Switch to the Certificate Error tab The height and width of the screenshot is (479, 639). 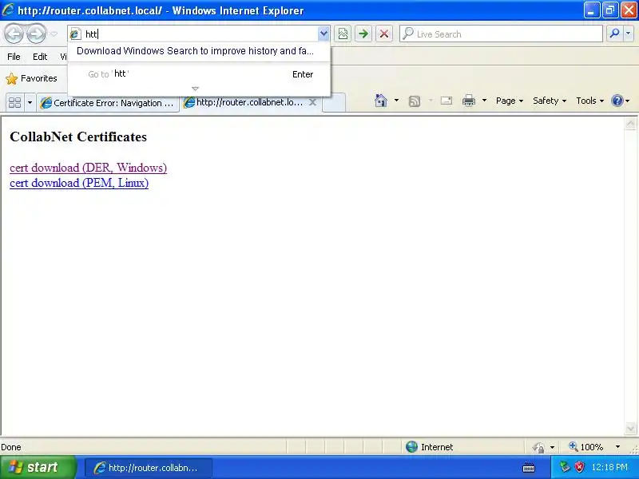(x=108, y=103)
